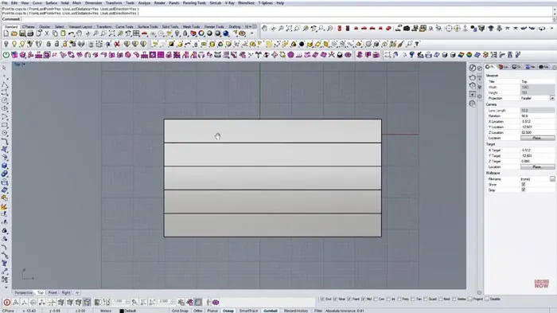Toggle the Project object snap checkbox
557x313 pixels.
coord(470,299)
